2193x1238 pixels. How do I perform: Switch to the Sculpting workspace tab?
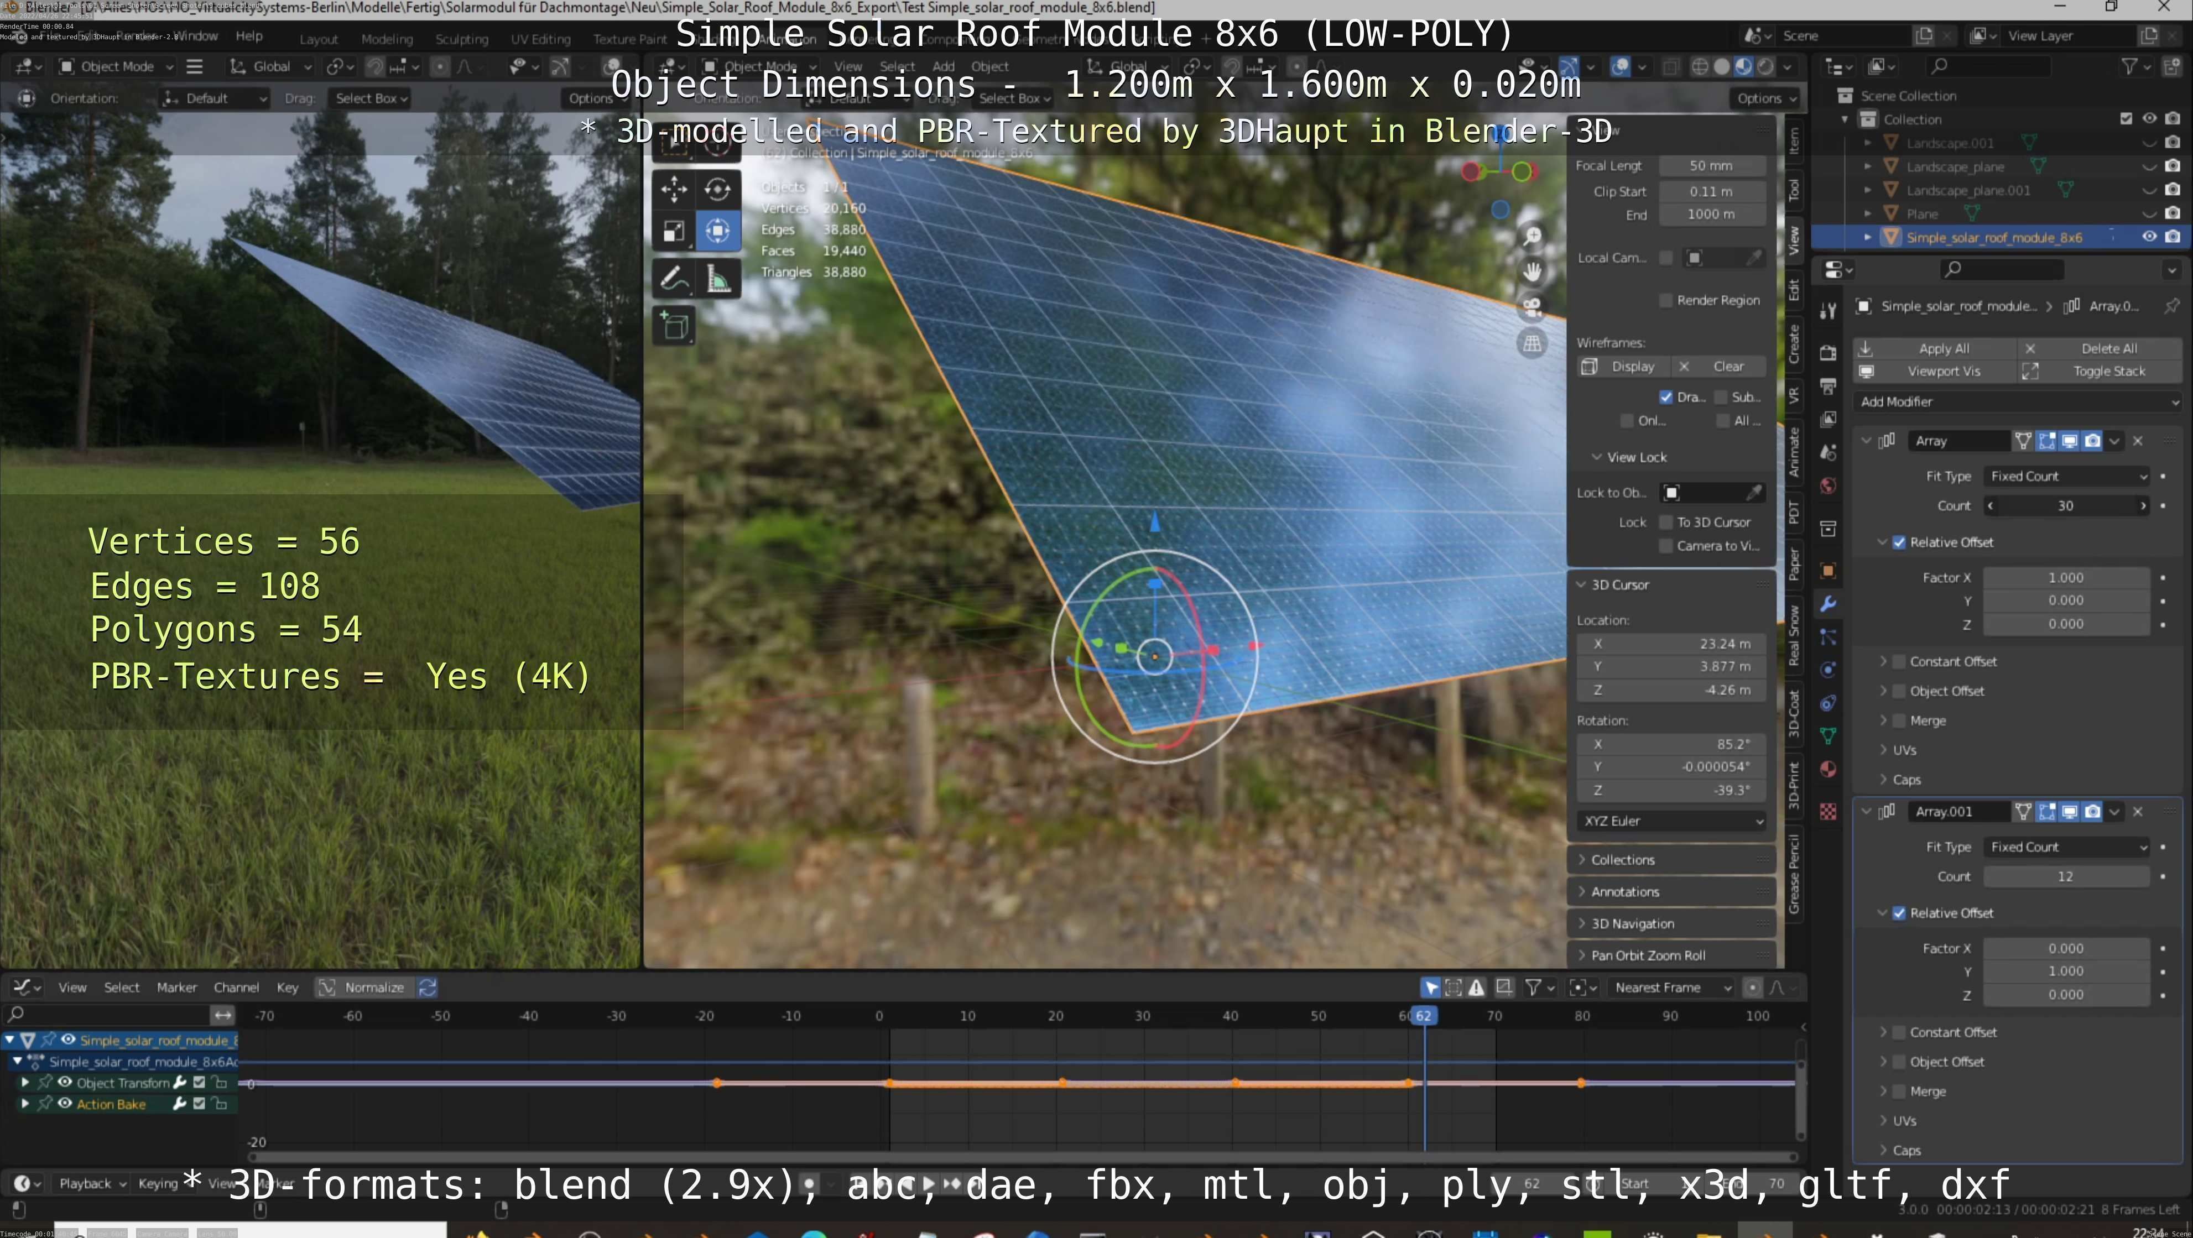[461, 39]
